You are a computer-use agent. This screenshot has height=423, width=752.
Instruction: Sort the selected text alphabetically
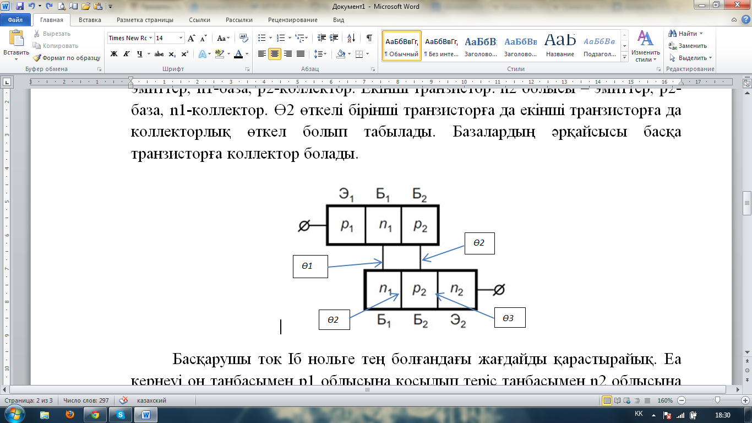(x=351, y=38)
